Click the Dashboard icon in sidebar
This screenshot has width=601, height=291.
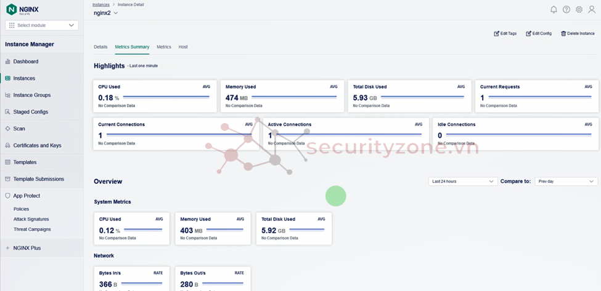point(8,62)
